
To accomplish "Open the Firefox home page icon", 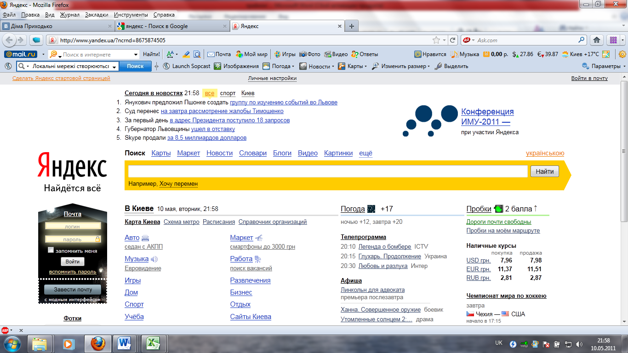I will point(597,40).
